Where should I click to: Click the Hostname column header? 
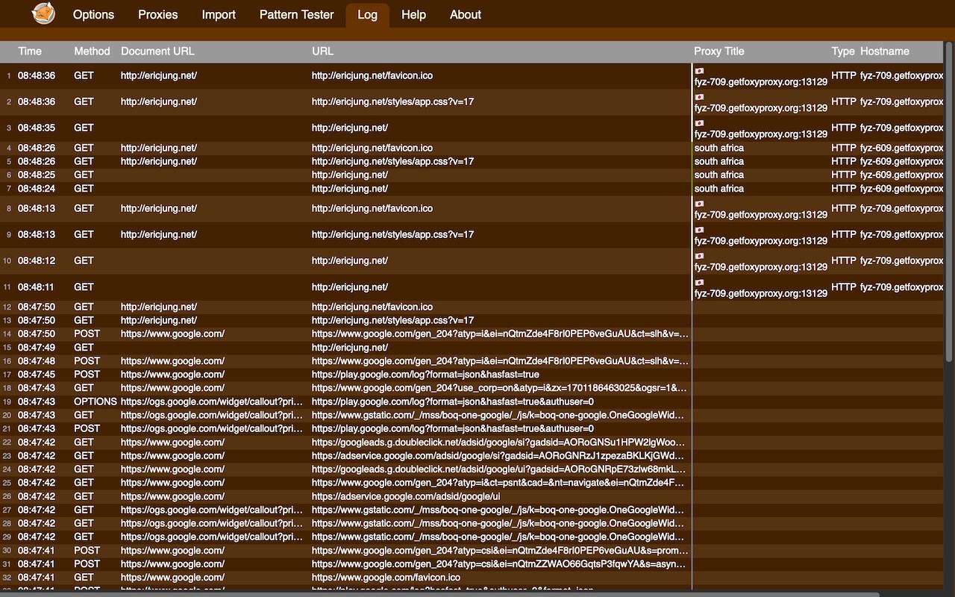click(885, 51)
